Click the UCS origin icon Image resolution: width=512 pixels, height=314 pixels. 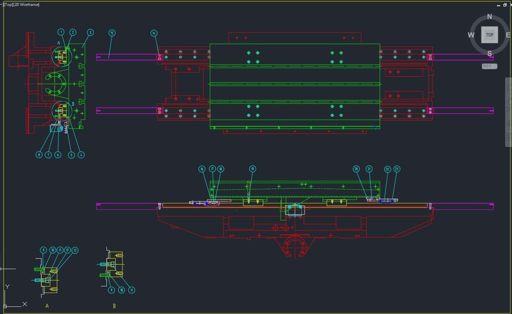5,306
